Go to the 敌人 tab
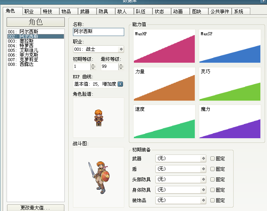Viewport: 267px width, 211px height. pyautogui.click(x=125, y=11)
